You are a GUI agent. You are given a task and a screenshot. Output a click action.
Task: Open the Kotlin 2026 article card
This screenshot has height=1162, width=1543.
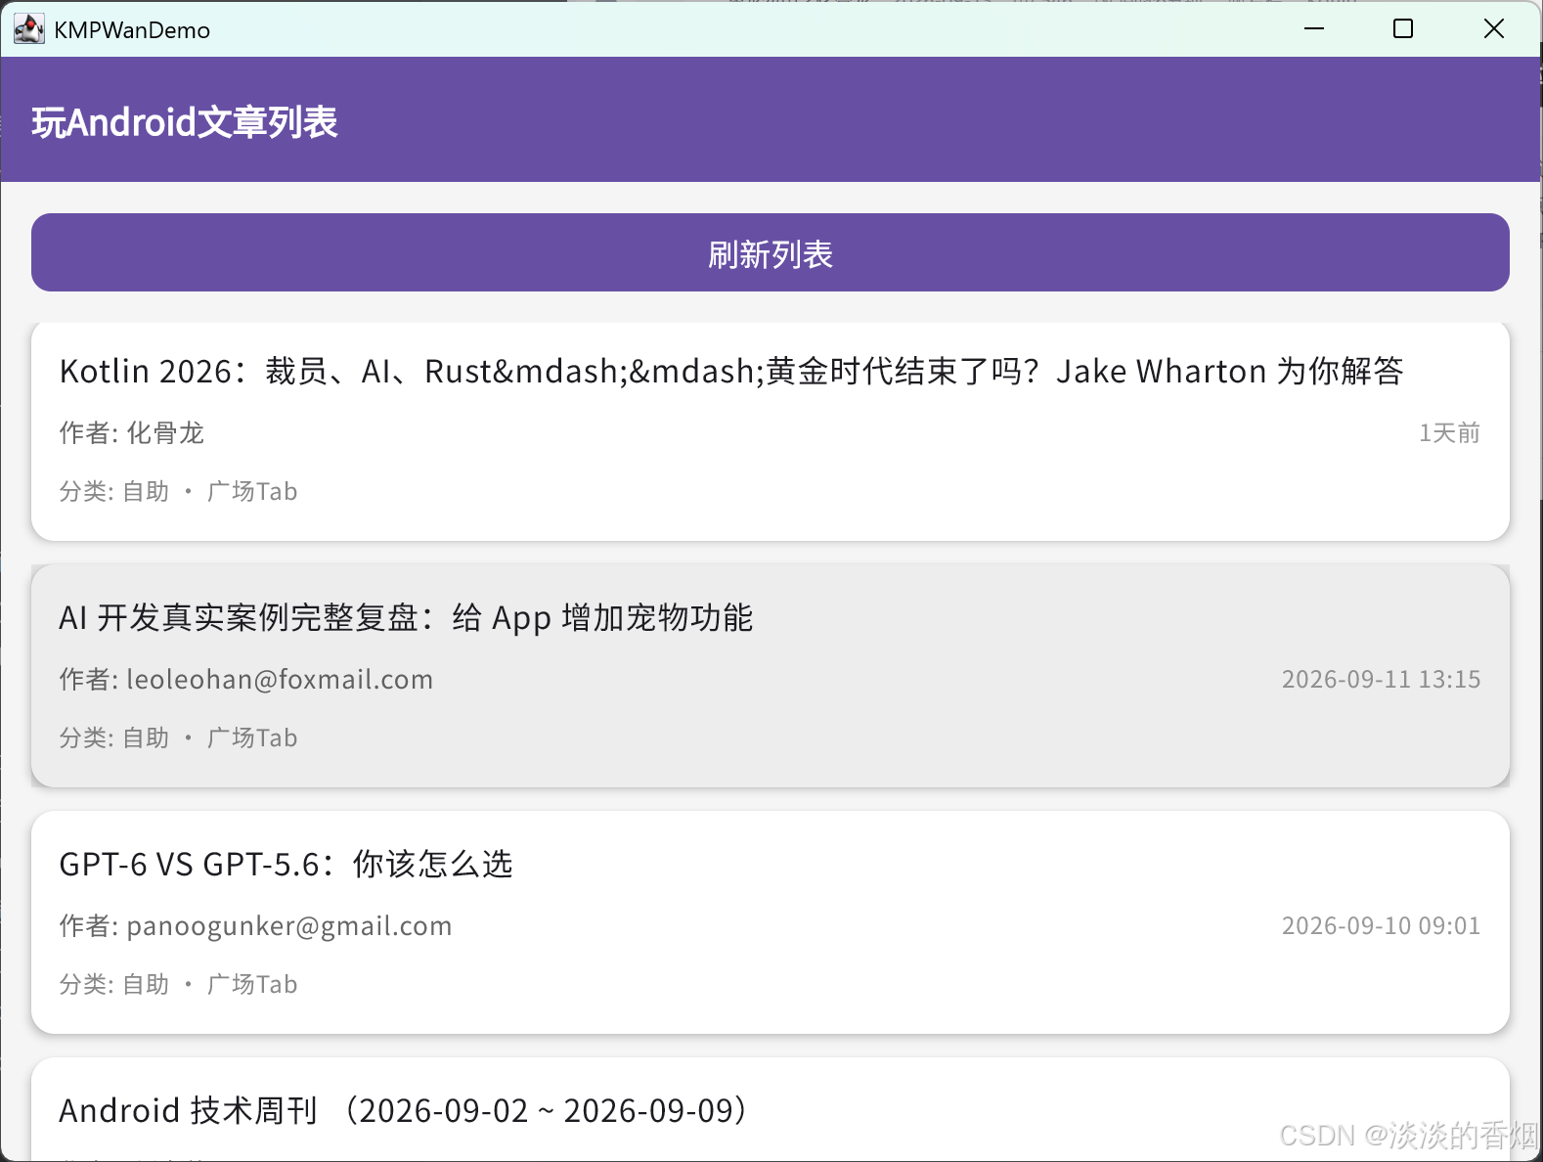771,430
